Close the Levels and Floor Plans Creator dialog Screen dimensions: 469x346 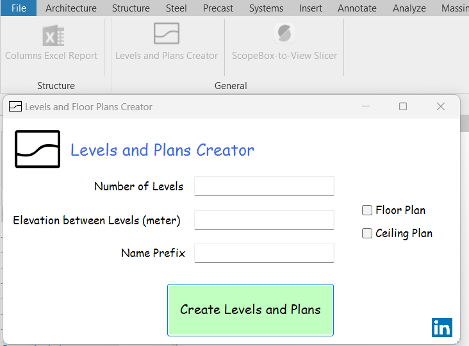tap(441, 106)
